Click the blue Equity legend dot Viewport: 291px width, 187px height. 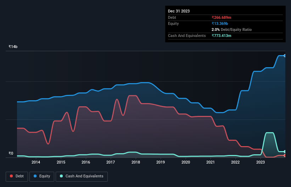pos(35,176)
